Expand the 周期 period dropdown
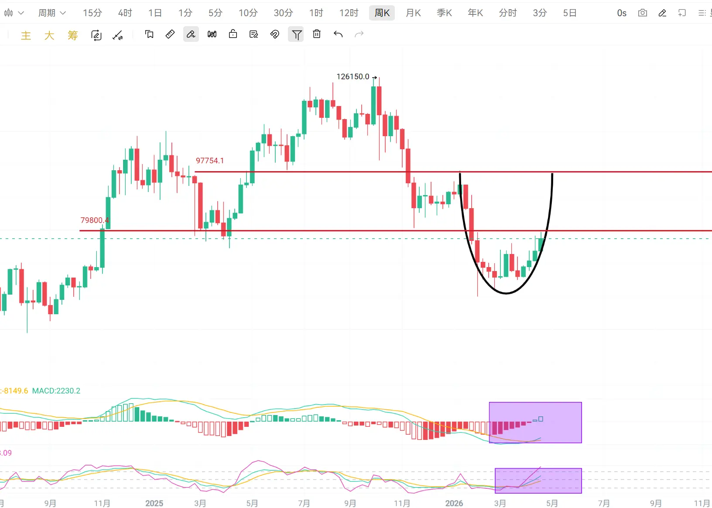The width and height of the screenshot is (712, 508). (52, 13)
